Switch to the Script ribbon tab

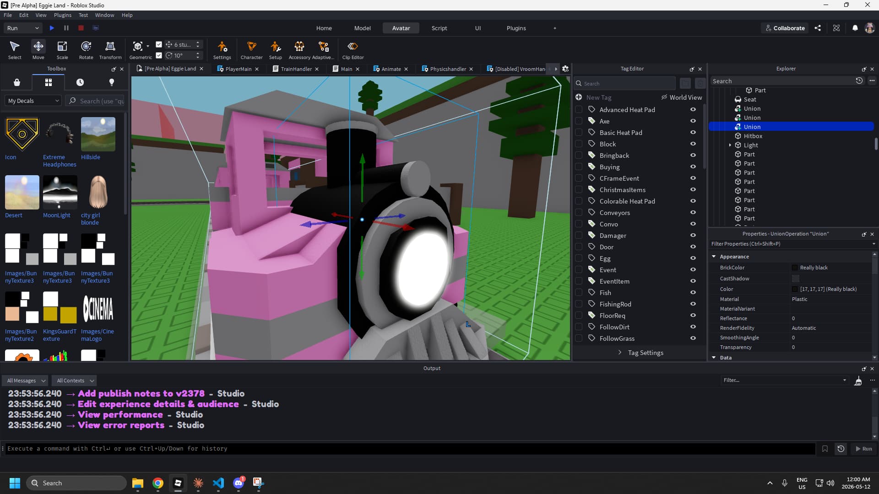click(439, 28)
